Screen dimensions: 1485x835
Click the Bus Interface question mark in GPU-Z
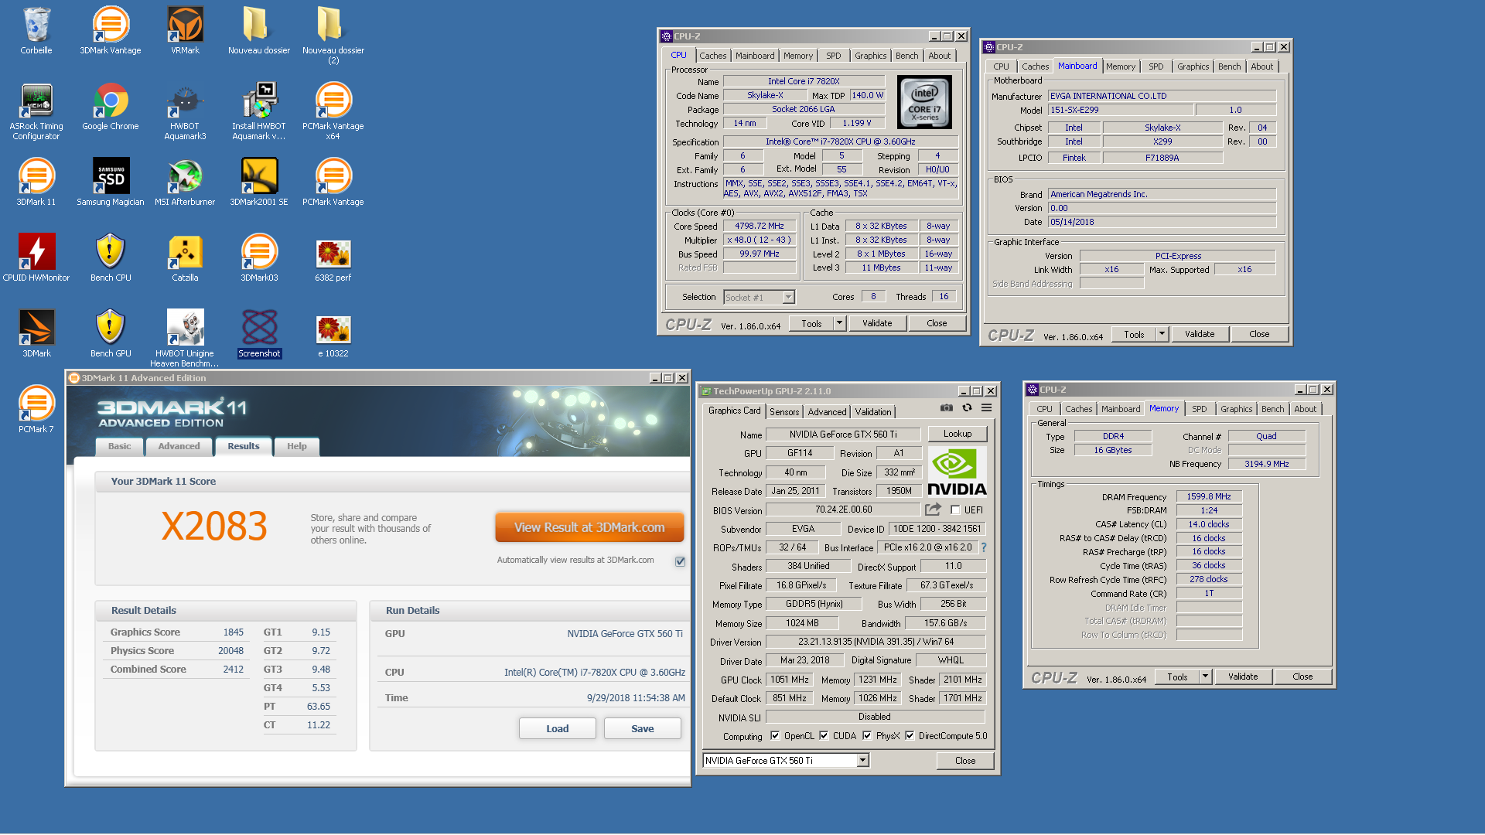pyautogui.click(x=984, y=547)
